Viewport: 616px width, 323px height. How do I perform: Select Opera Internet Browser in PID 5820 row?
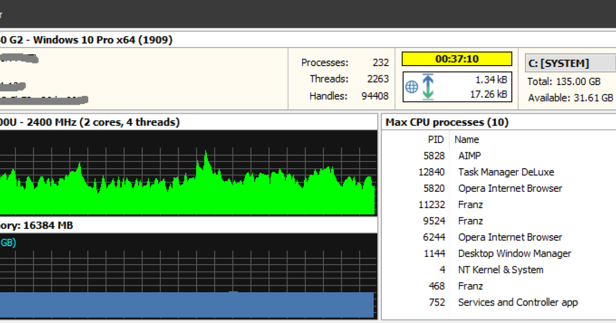click(510, 189)
